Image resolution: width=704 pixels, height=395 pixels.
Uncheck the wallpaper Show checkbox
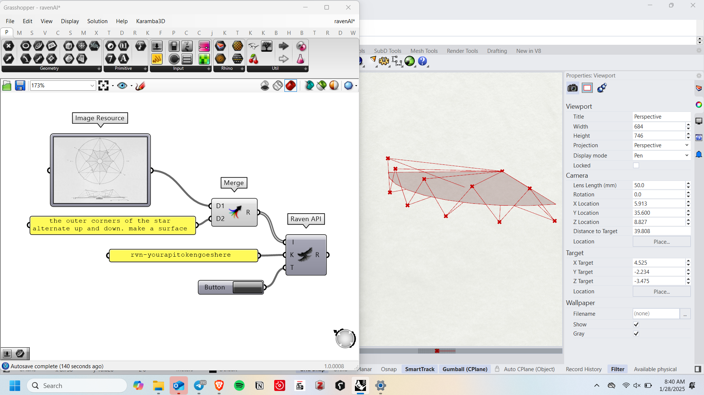tap(636, 325)
